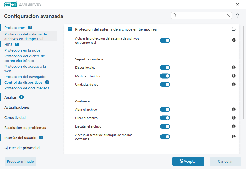Screen dimensions: 246x169
Task: Open info for Ejecutar el archivo setting
Action: [234, 126]
